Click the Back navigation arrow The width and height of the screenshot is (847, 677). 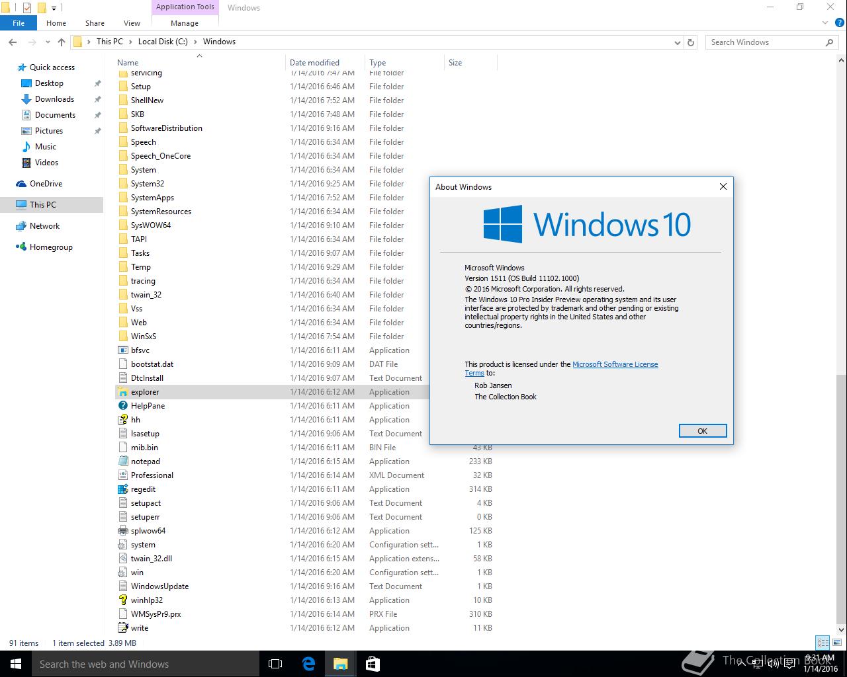[13, 42]
